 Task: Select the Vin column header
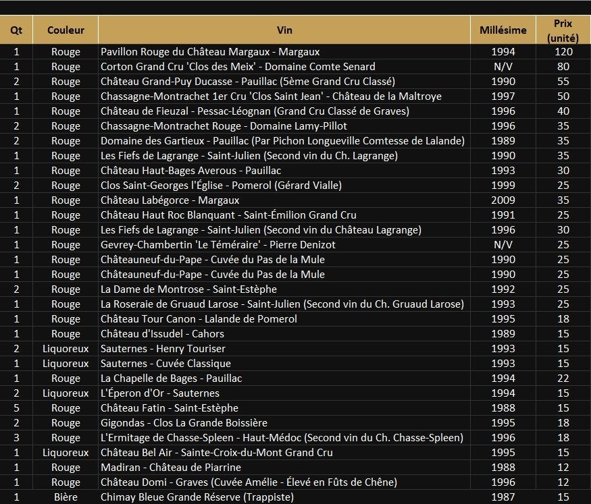pyautogui.click(x=284, y=30)
